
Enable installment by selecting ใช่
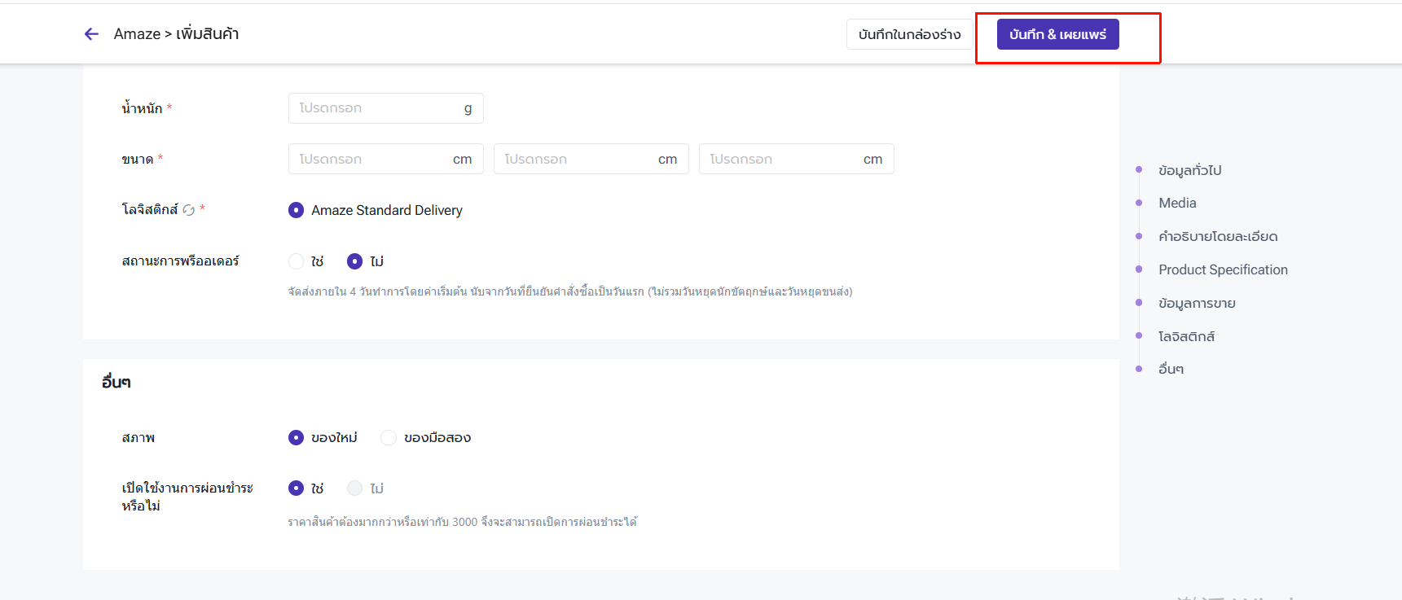point(297,488)
